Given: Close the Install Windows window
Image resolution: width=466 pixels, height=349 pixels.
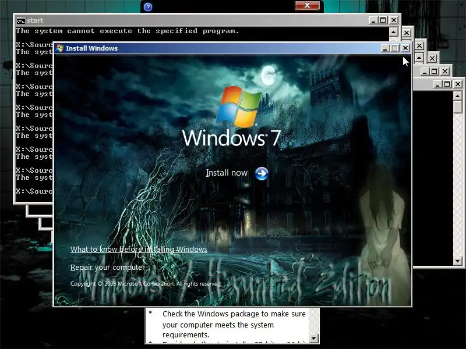Looking at the screenshot, I should pyautogui.click(x=405, y=48).
